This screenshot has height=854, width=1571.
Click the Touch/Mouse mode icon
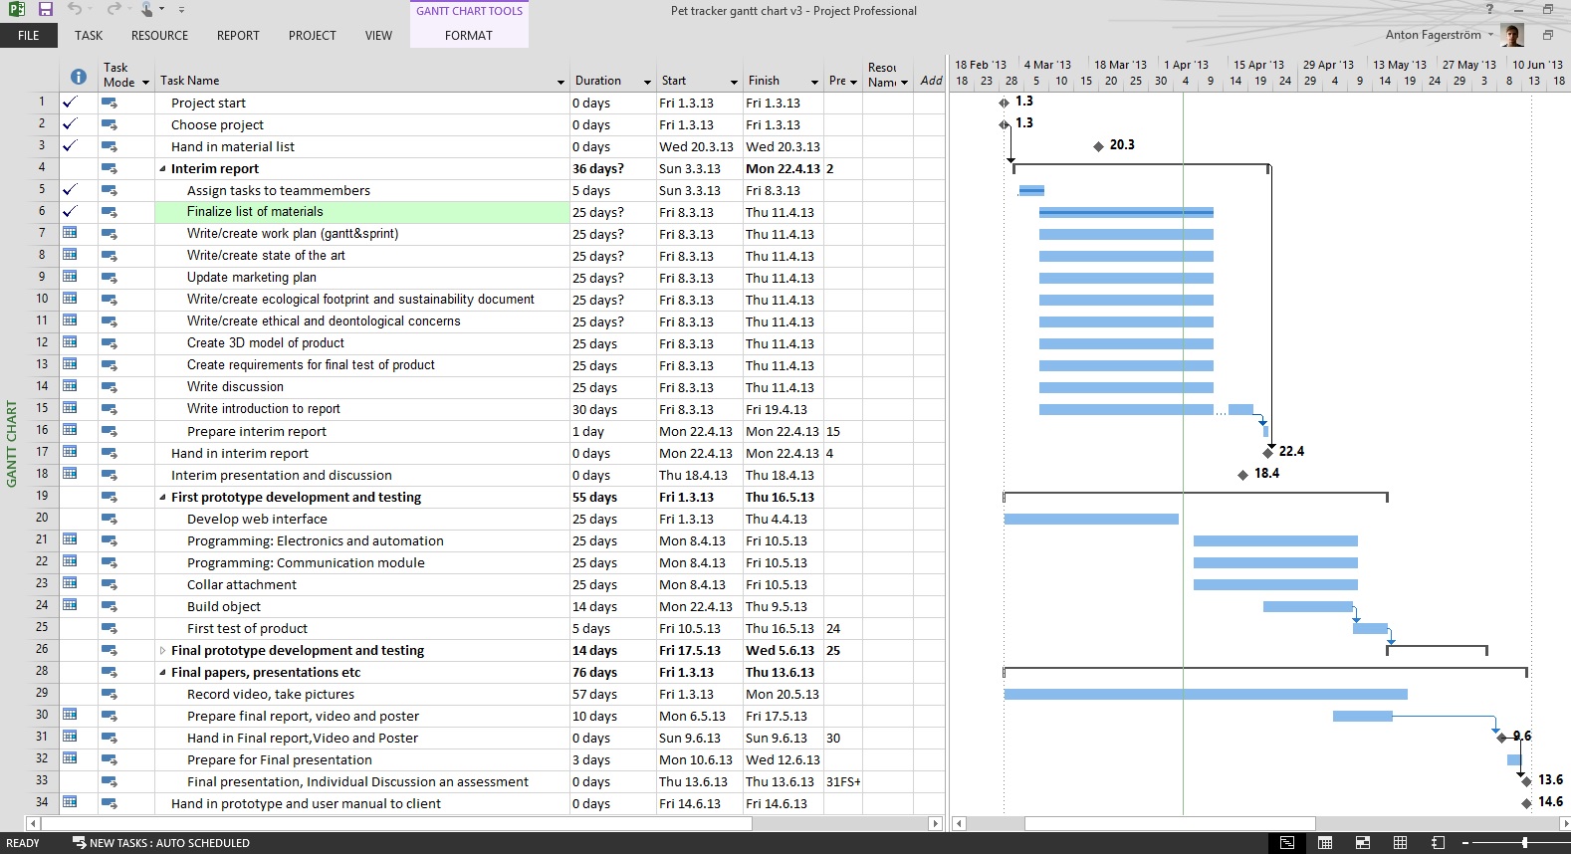[x=147, y=9]
